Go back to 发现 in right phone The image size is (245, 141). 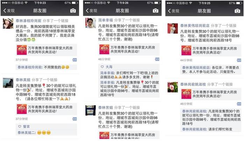[174, 11]
